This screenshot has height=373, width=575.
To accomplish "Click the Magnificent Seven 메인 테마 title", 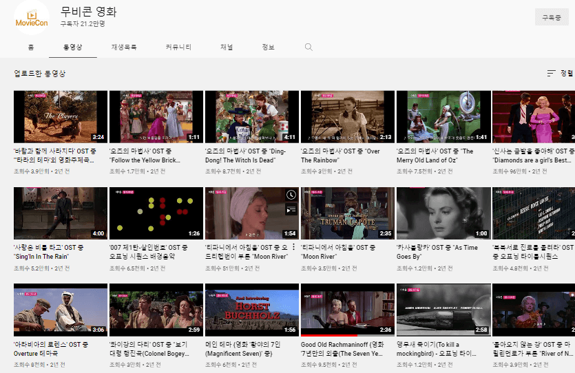I will pos(243,349).
